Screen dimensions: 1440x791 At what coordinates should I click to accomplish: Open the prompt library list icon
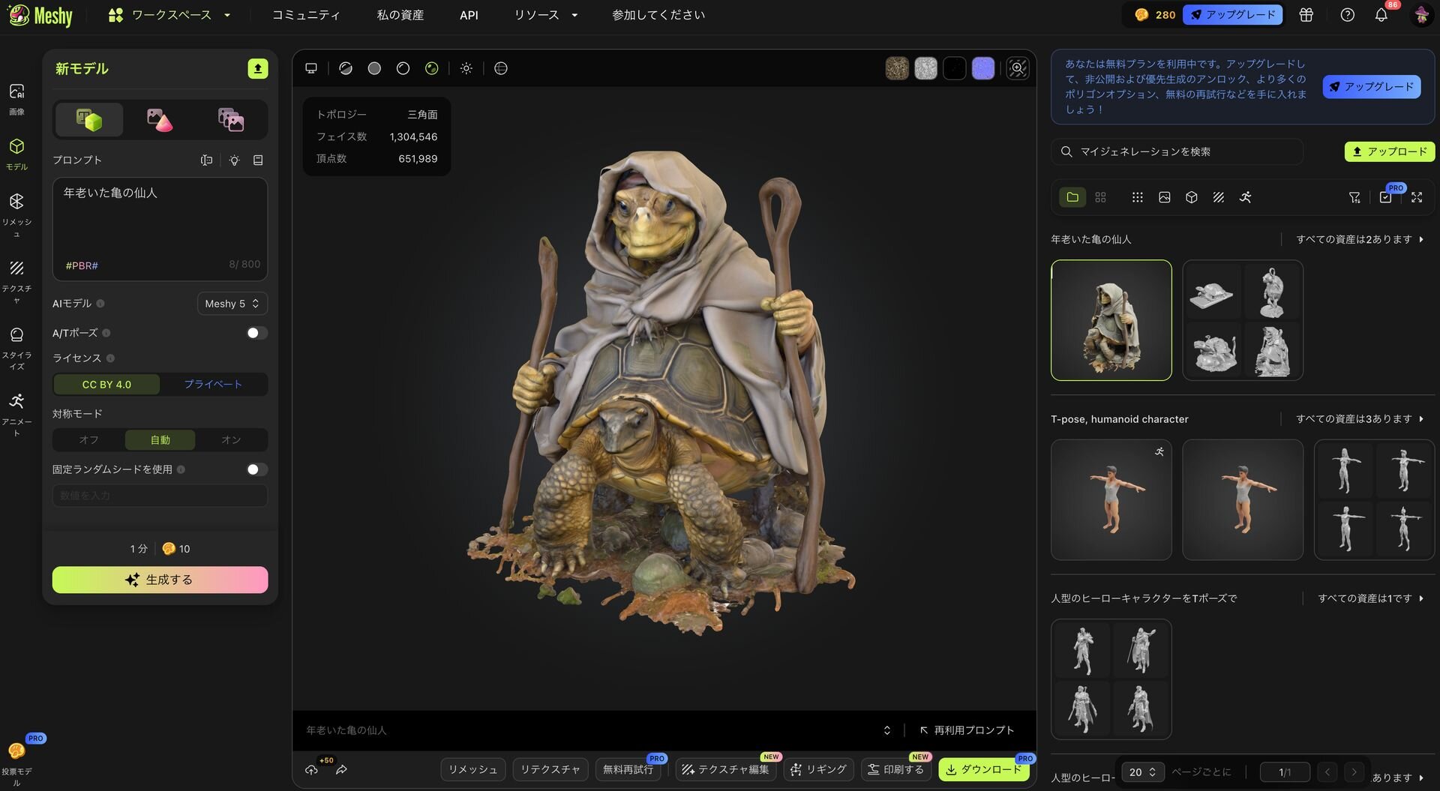coord(258,160)
